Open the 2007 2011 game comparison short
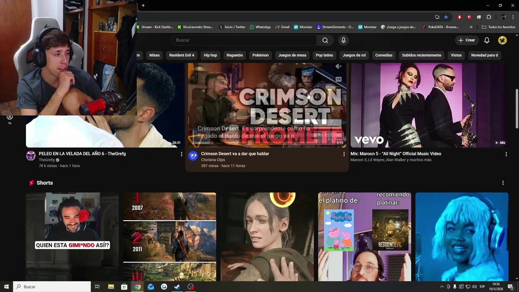The height and width of the screenshot is (292, 519). [x=169, y=237]
